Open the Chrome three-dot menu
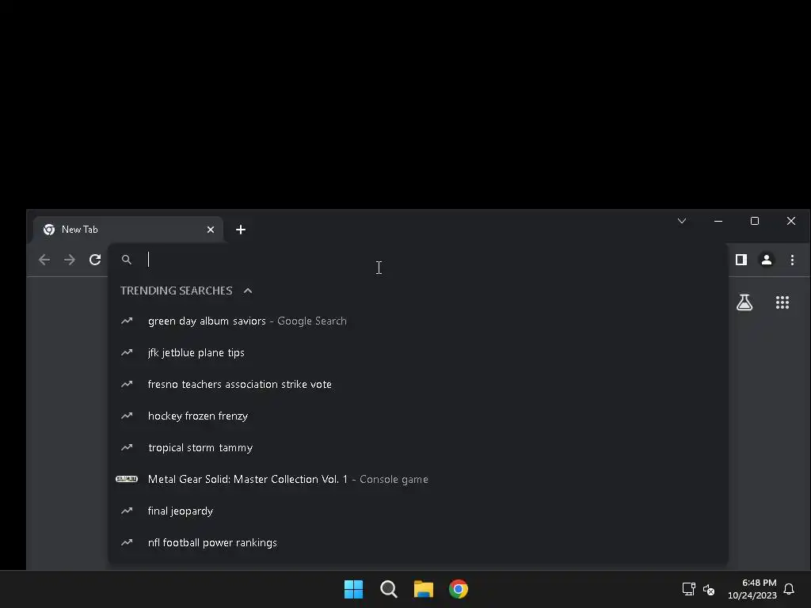This screenshot has height=608, width=811. 792,260
